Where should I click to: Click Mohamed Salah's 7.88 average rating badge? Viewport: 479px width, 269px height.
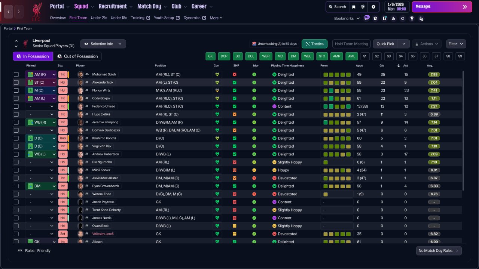tap(434, 74)
